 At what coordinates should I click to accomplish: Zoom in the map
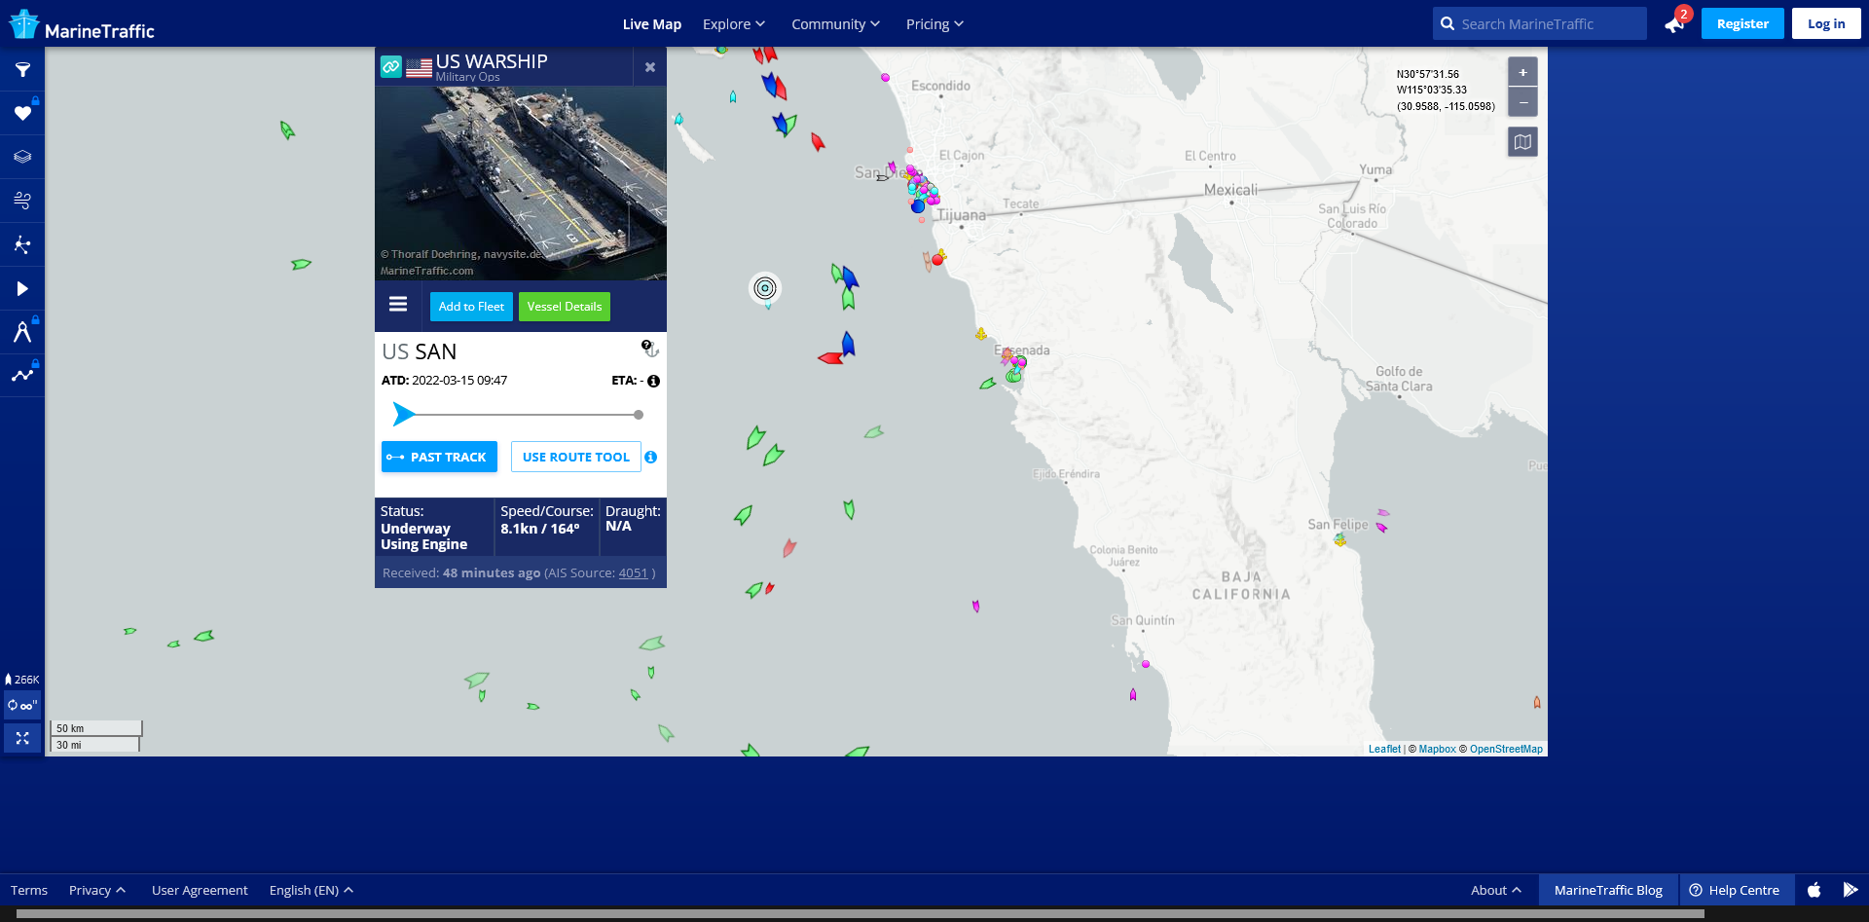1522,72
